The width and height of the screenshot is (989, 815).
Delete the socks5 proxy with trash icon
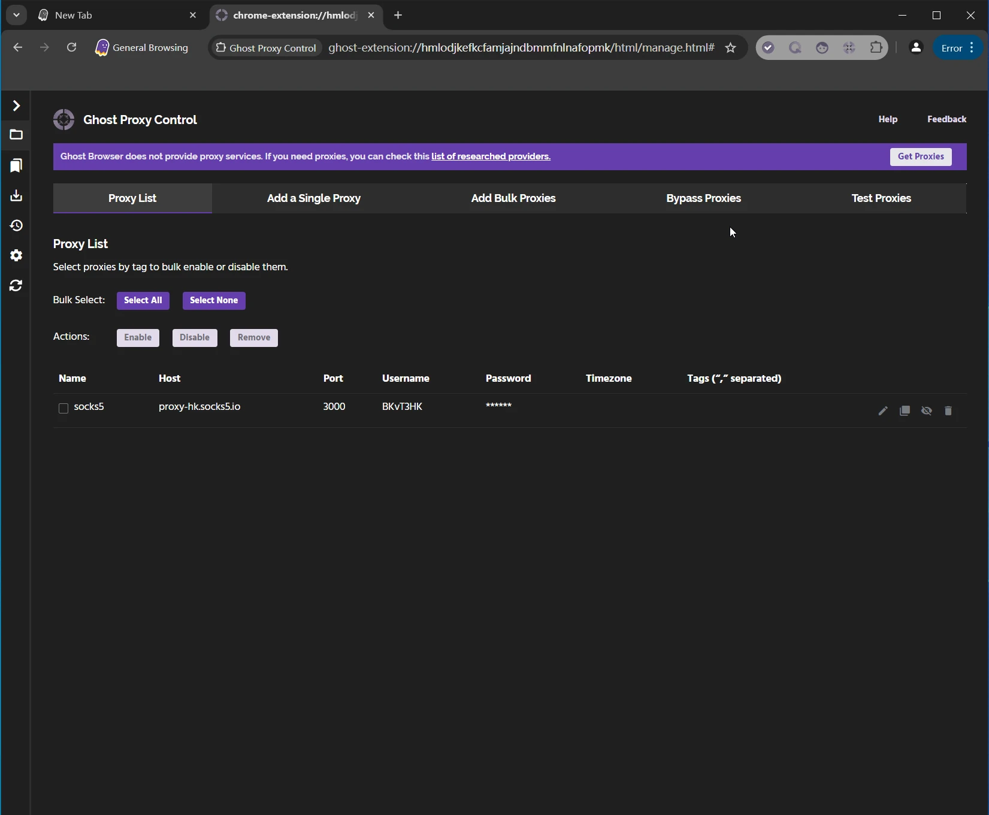click(x=948, y=411)
